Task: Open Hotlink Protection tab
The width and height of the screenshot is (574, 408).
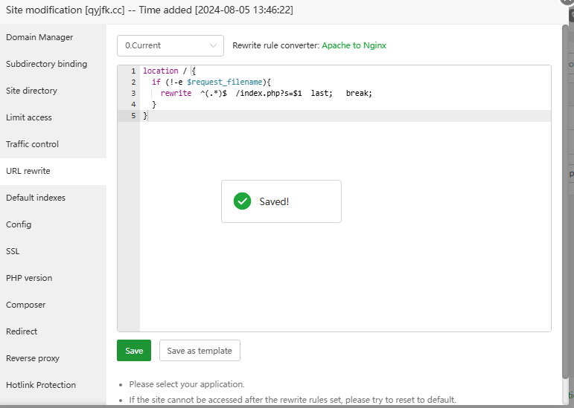Action: (x=41, y=385)
